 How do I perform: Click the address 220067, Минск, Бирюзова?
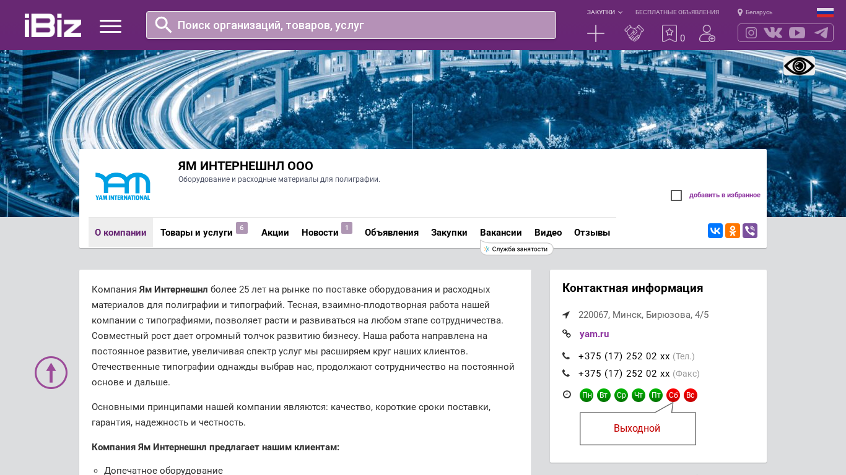pyautogui.click(x=643, y=315)
